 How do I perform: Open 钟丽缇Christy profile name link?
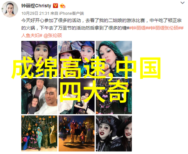[x=36, y=6]
